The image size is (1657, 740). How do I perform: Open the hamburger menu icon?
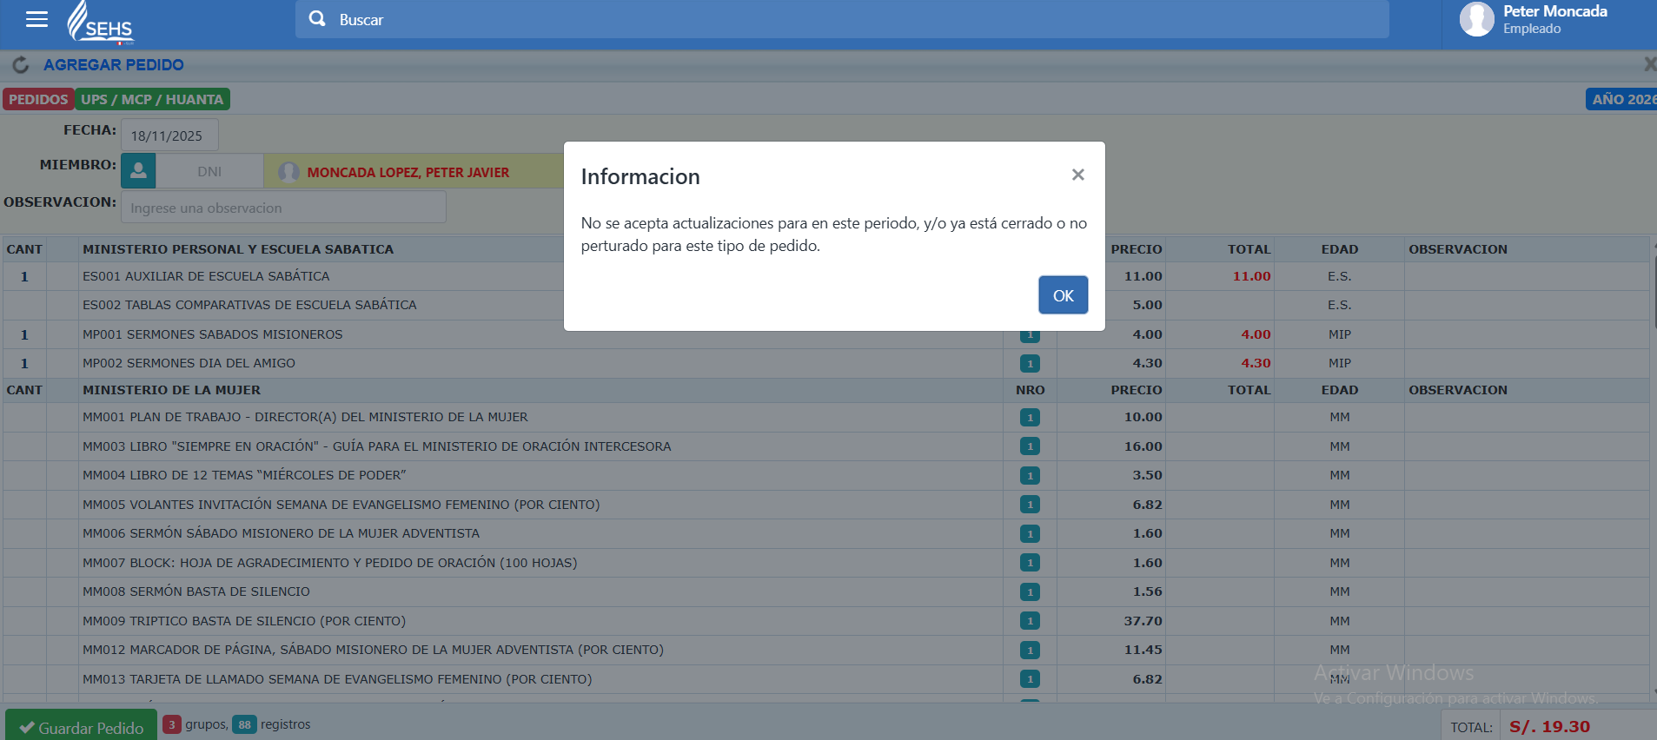(36, 19)
